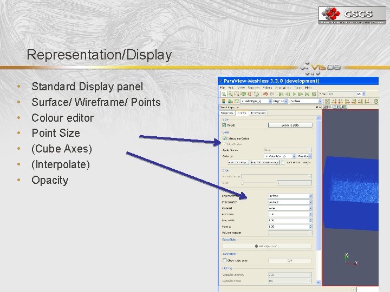Set view direction to +Z
Viewport: 390px width, 292px height.
(360, 101)
